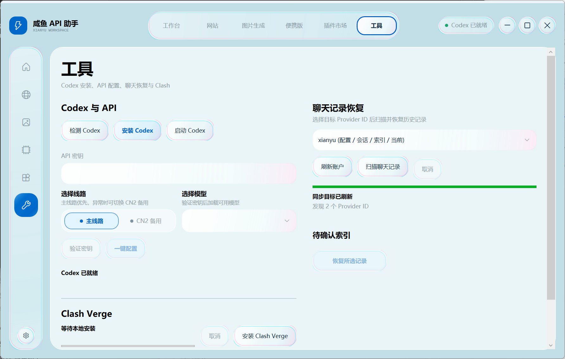Screen dimensions: 565x359
Task: Select the wrench tools sidebar icon
Action: click(26, 205)
